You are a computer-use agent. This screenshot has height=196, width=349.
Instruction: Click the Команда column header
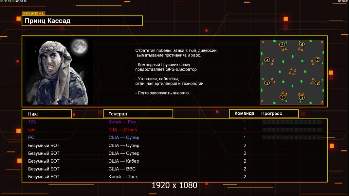point(244,113)
